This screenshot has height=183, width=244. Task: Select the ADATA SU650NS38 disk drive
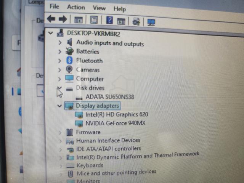coord(110,97)
